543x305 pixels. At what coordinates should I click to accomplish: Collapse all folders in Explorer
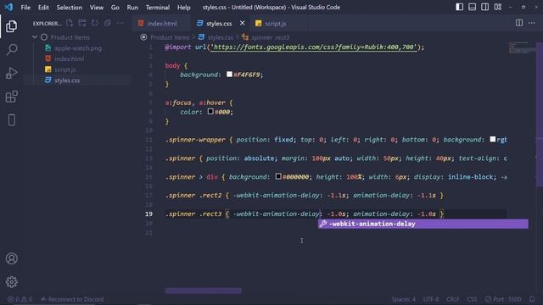click(x=108, y=23)
